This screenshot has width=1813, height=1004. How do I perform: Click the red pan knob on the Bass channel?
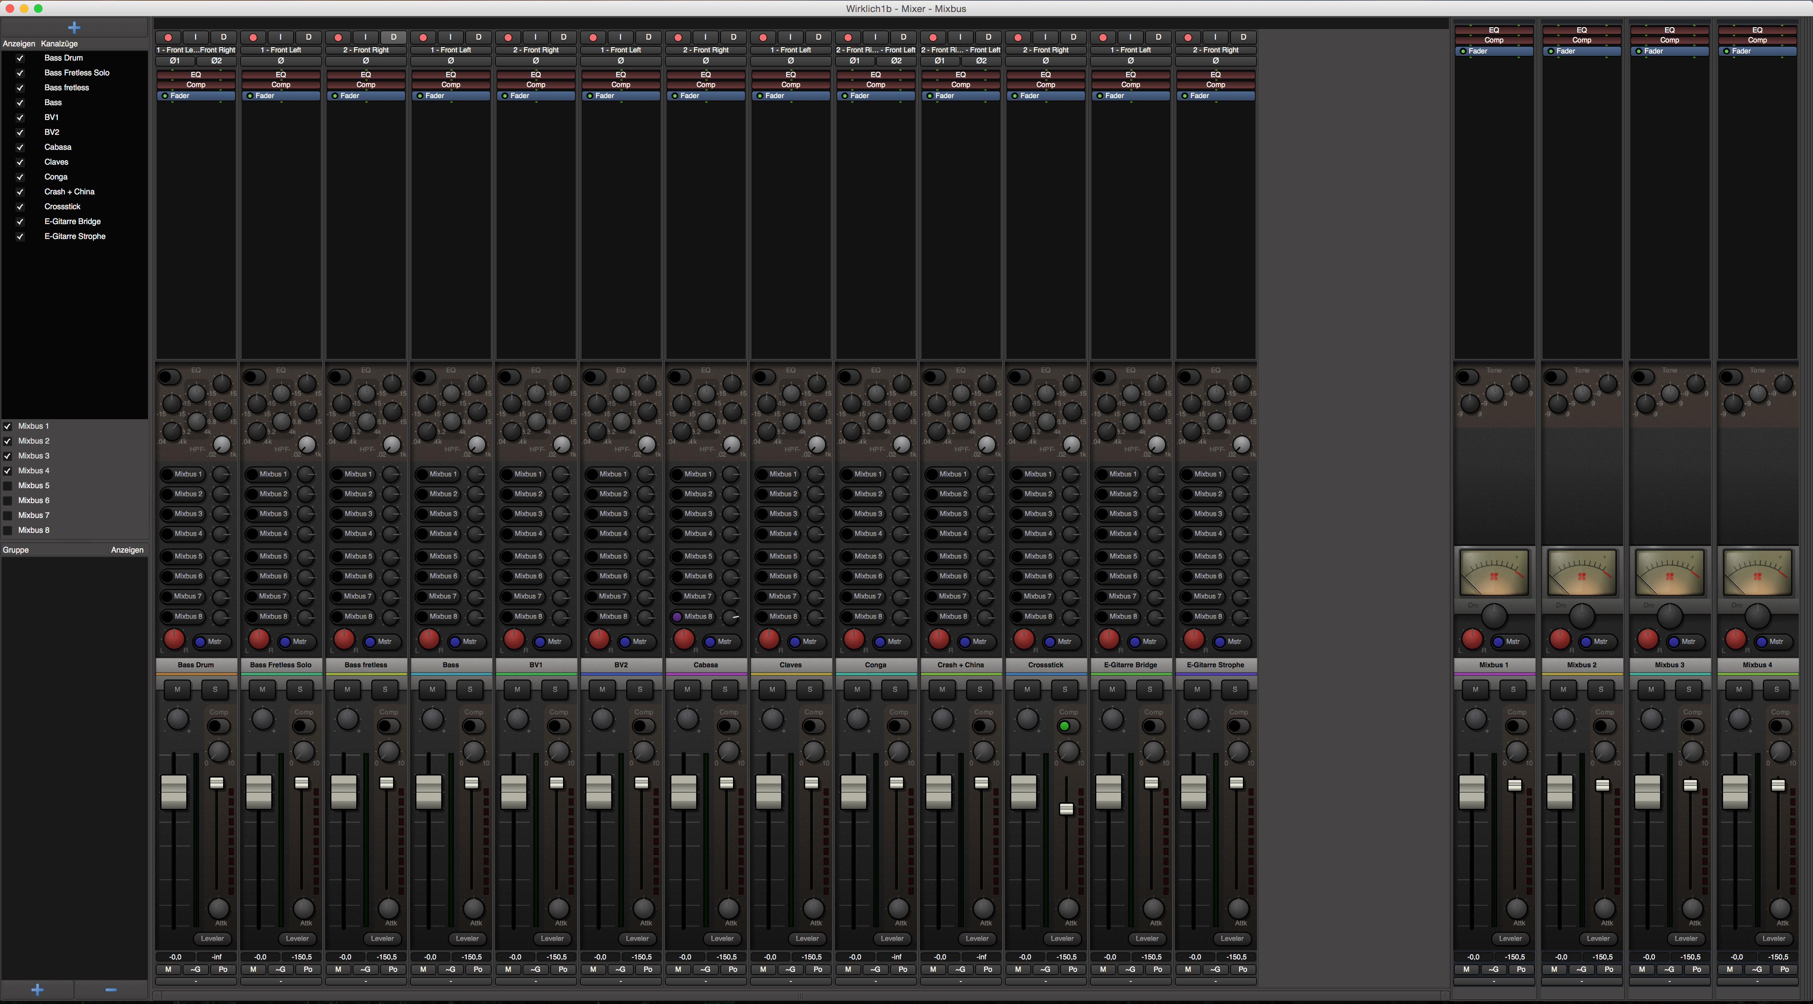point(428,639)
